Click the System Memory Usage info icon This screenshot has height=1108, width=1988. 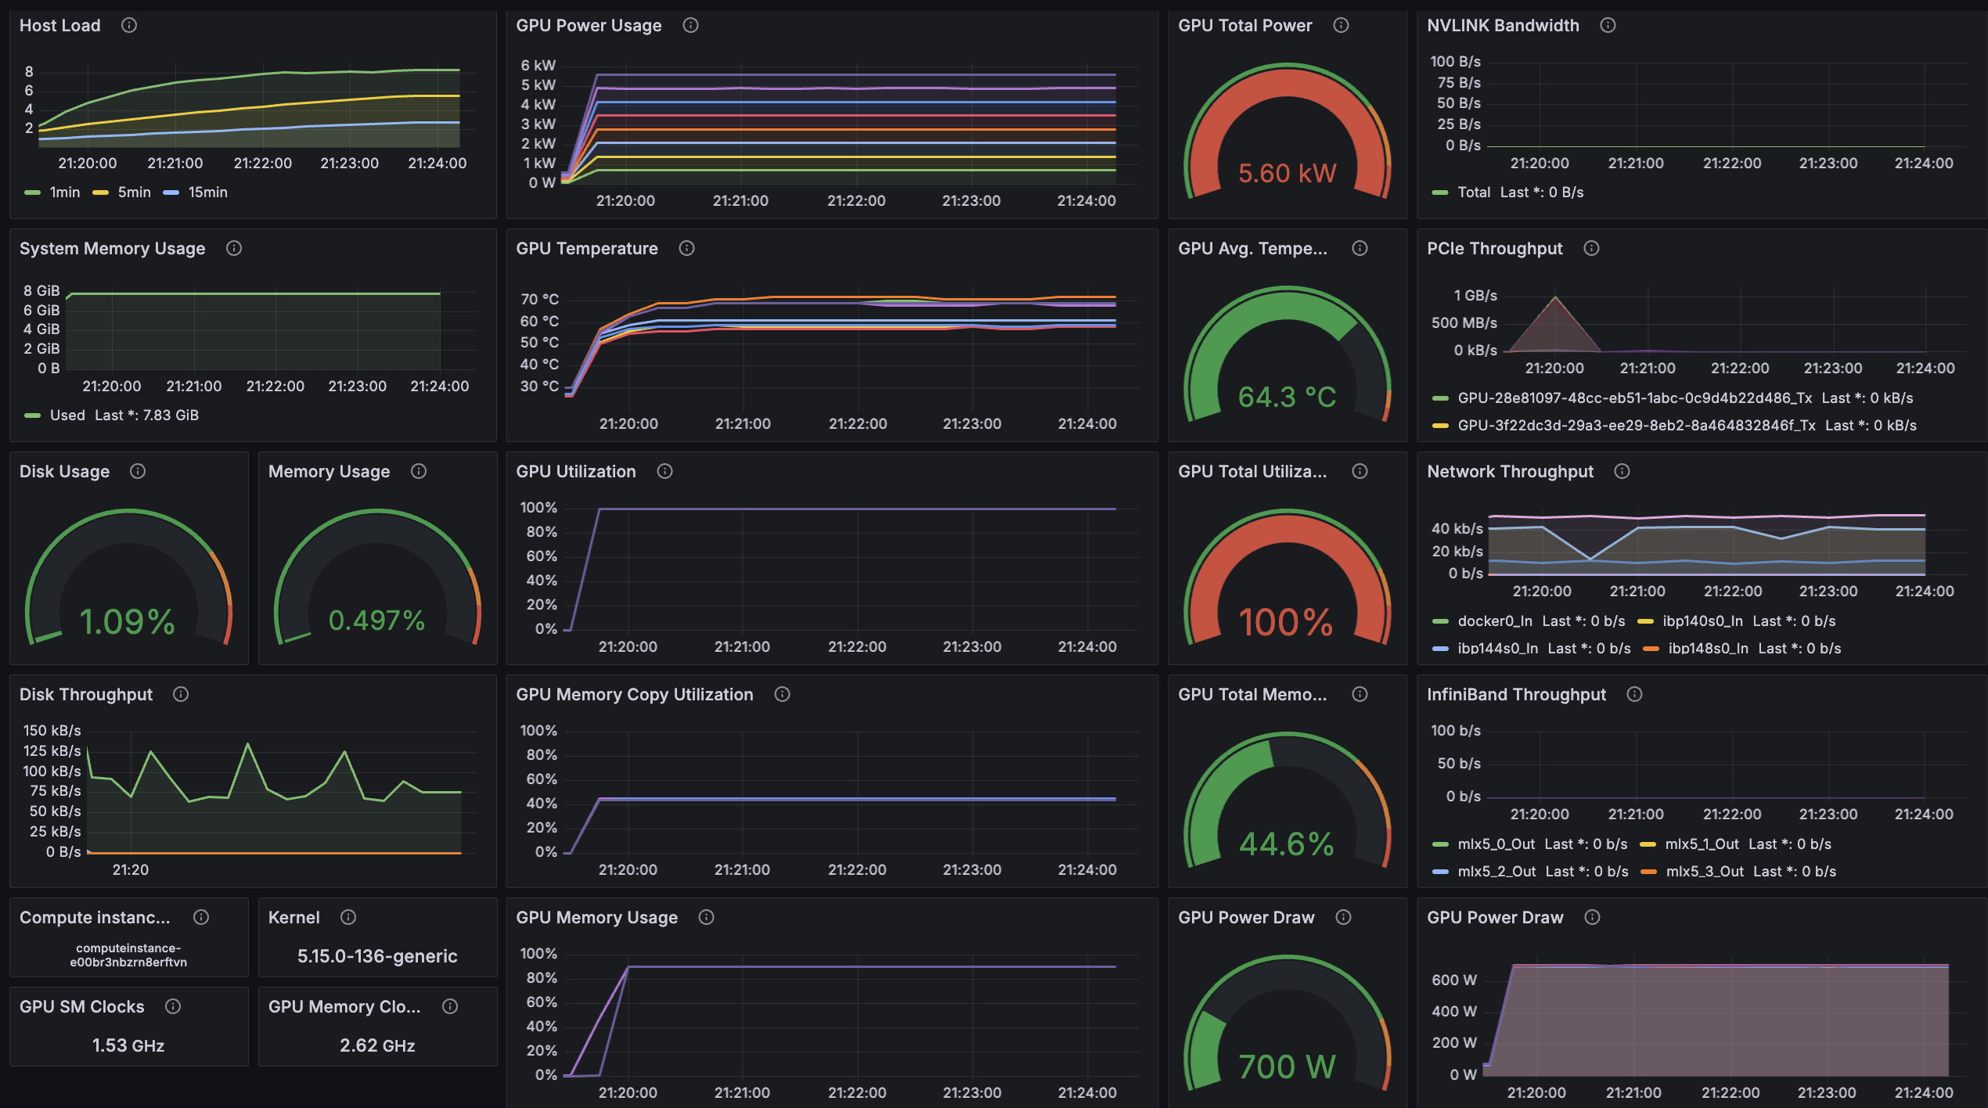tap(234, 248)
